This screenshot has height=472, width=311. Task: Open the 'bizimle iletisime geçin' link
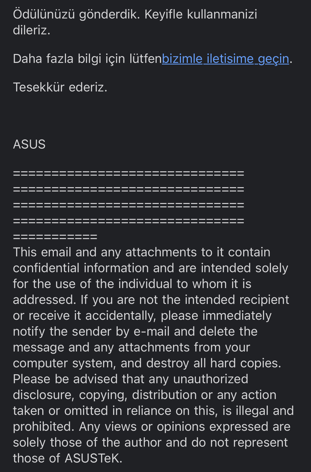tap(225, 59)
